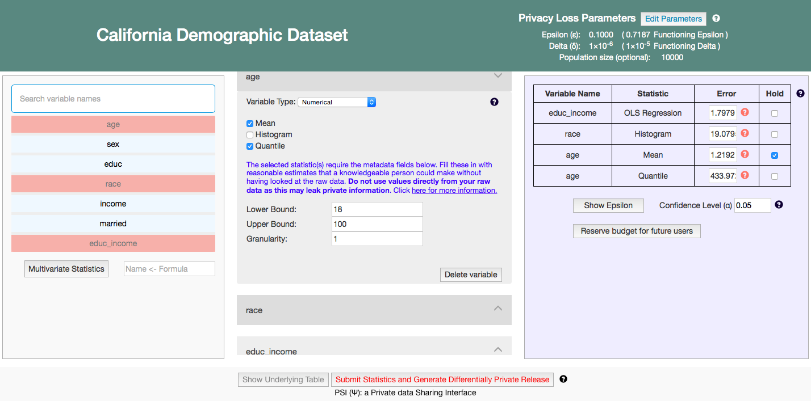Enable the Histogram checkbox for age

coord(250,135)
